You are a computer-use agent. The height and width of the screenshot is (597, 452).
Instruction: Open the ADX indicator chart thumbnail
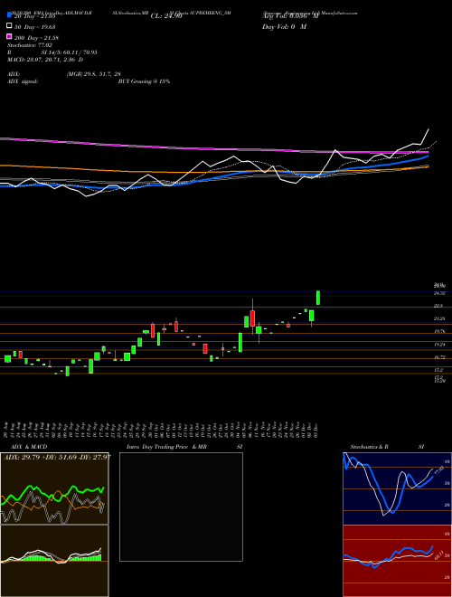tap(54, 488)
